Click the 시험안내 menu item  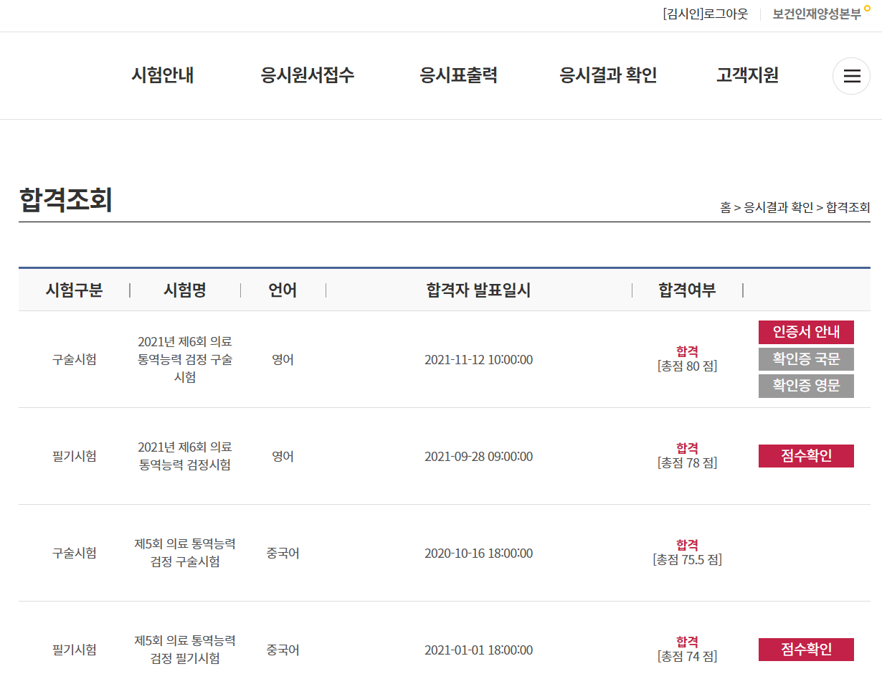click(163, 75)
